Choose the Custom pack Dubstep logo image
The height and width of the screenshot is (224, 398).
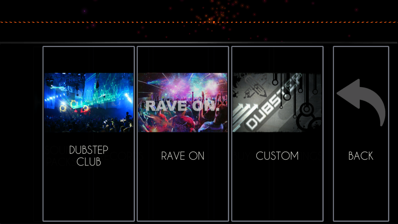click(277, 102)
